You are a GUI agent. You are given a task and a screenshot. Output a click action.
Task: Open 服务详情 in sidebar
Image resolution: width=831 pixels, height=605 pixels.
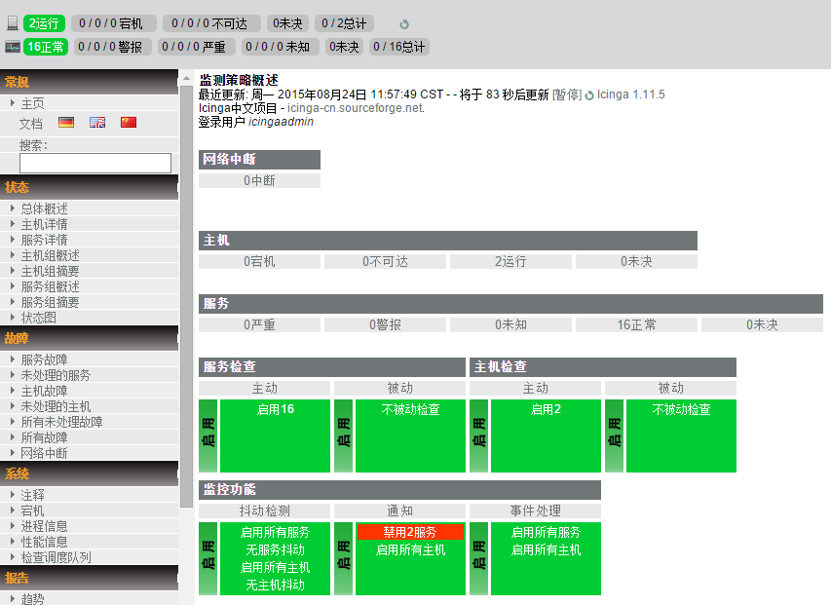pyautogui.click(x=45, y=240)
